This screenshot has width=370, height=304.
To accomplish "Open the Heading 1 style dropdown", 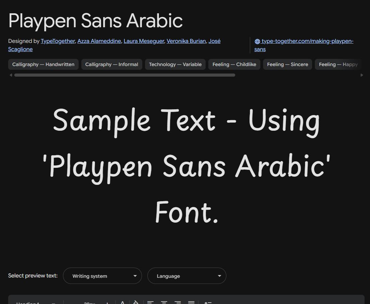I will (x=35, y=302).
